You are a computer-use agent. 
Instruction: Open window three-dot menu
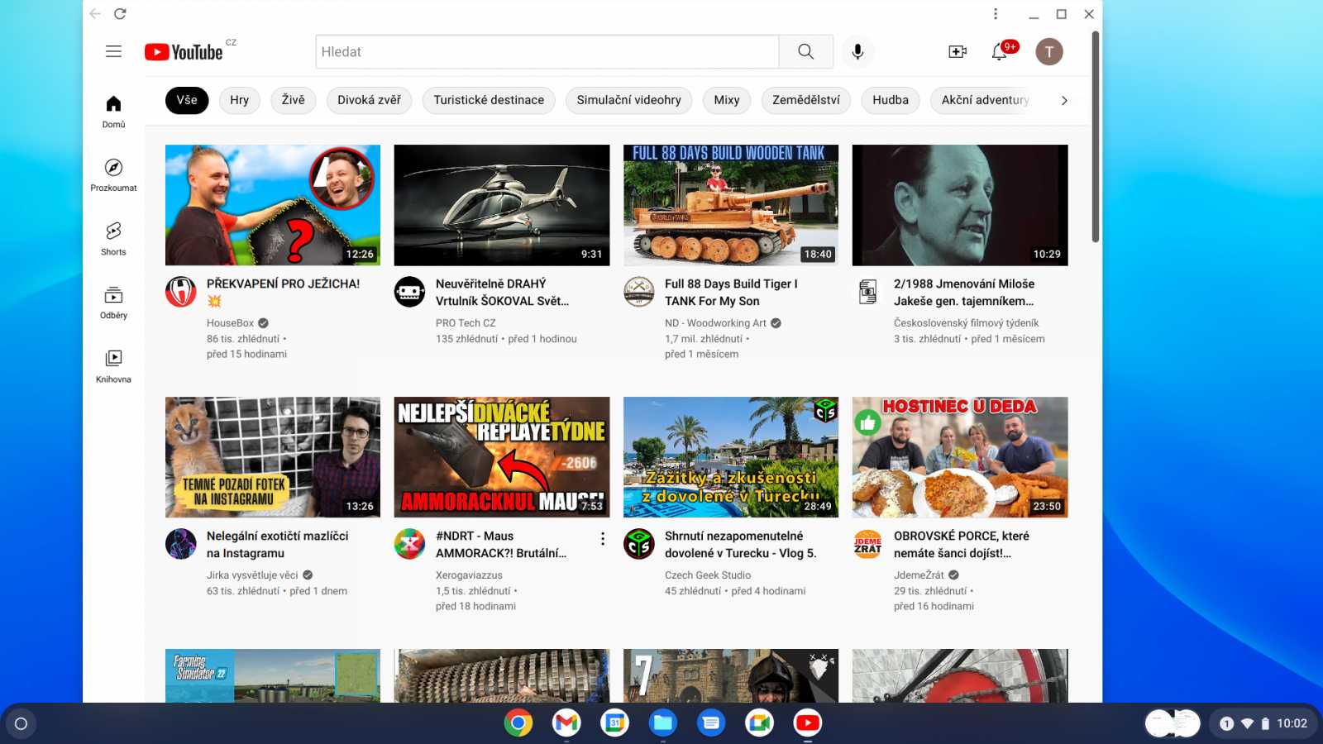coord(996,14)
